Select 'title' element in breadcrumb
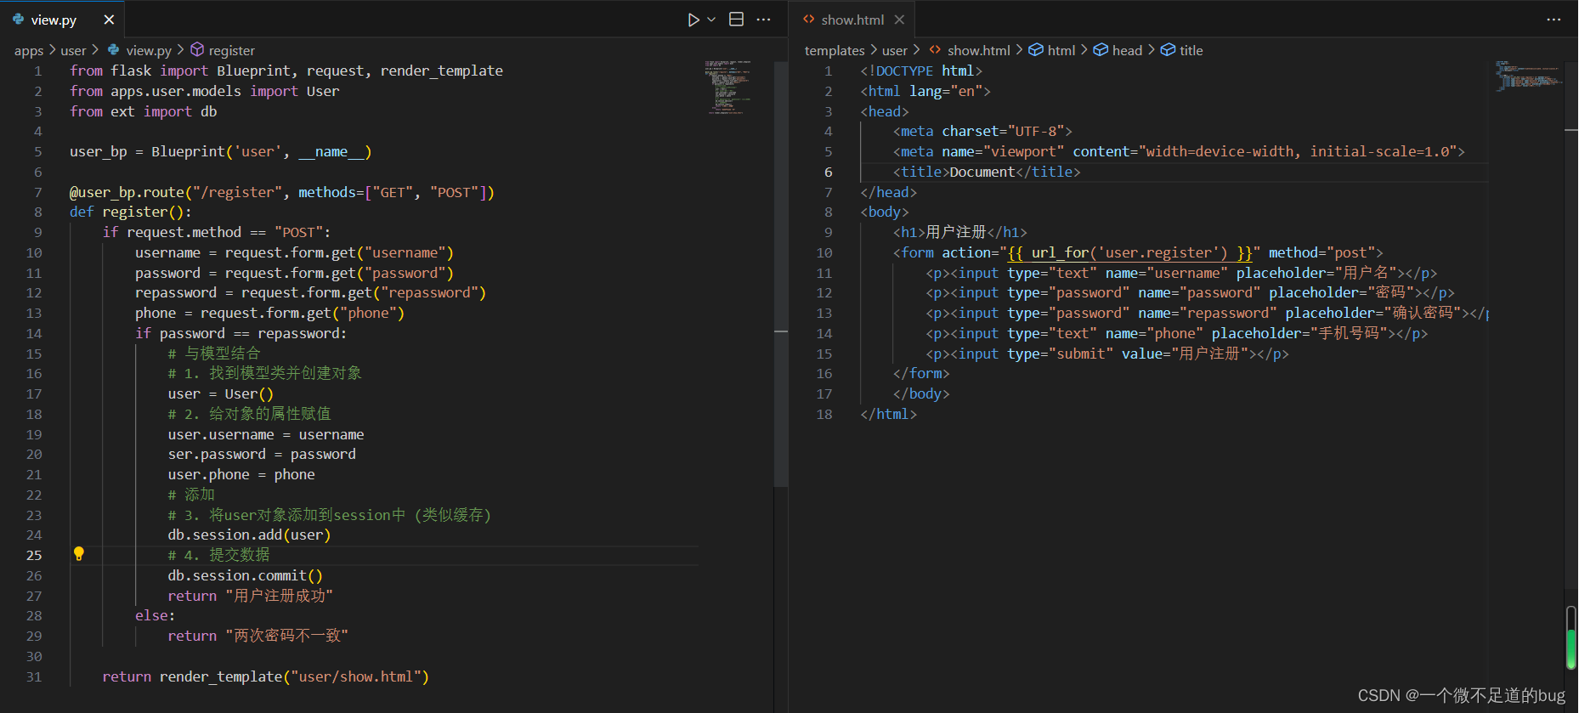The height and width of the screenshot is (713, 1579). [x=1191, y=51]
